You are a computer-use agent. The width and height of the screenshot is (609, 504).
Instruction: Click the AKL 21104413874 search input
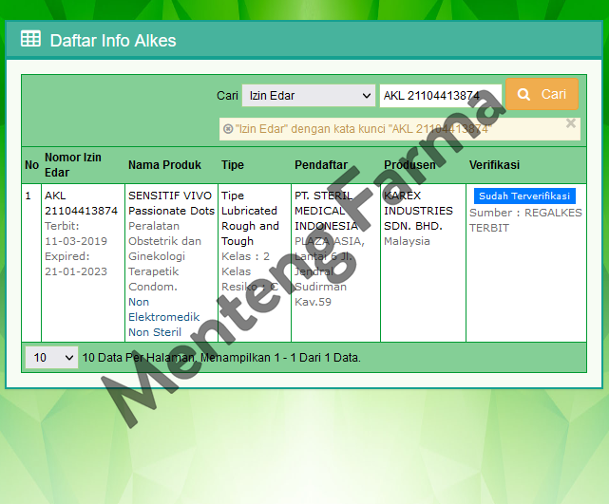click(x=440, y=96)
